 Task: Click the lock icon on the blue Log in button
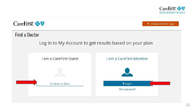point(123,83)
